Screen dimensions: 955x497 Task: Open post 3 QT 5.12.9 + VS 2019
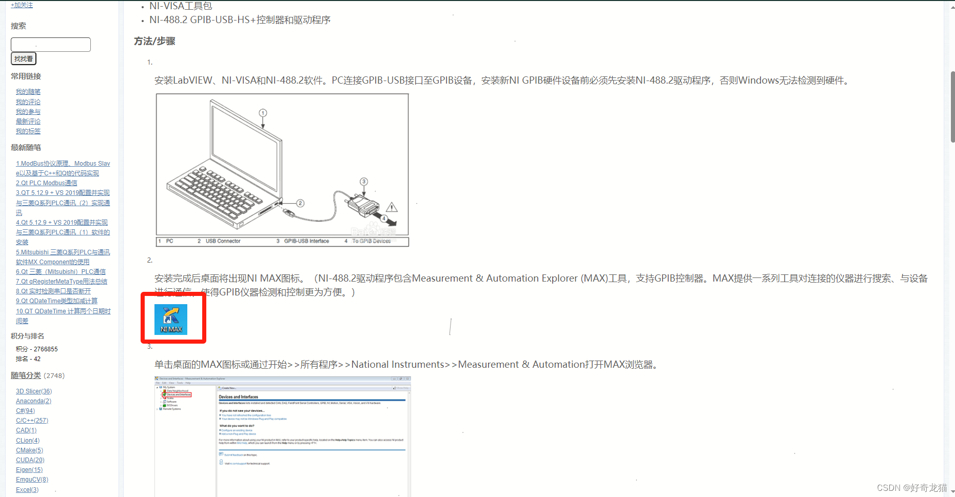point(63,203)
